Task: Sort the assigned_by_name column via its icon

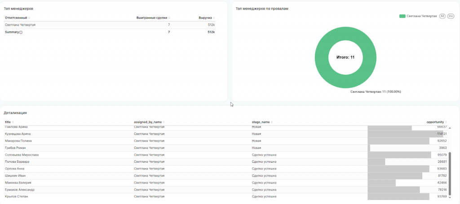Action: (x=164, y=122)
